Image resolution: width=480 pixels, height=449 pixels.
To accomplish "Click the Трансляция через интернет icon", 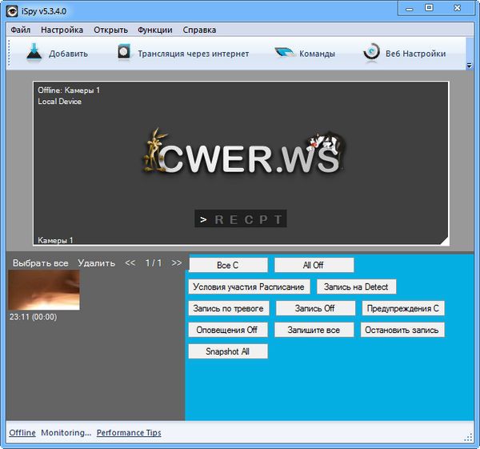I will 124,53.
